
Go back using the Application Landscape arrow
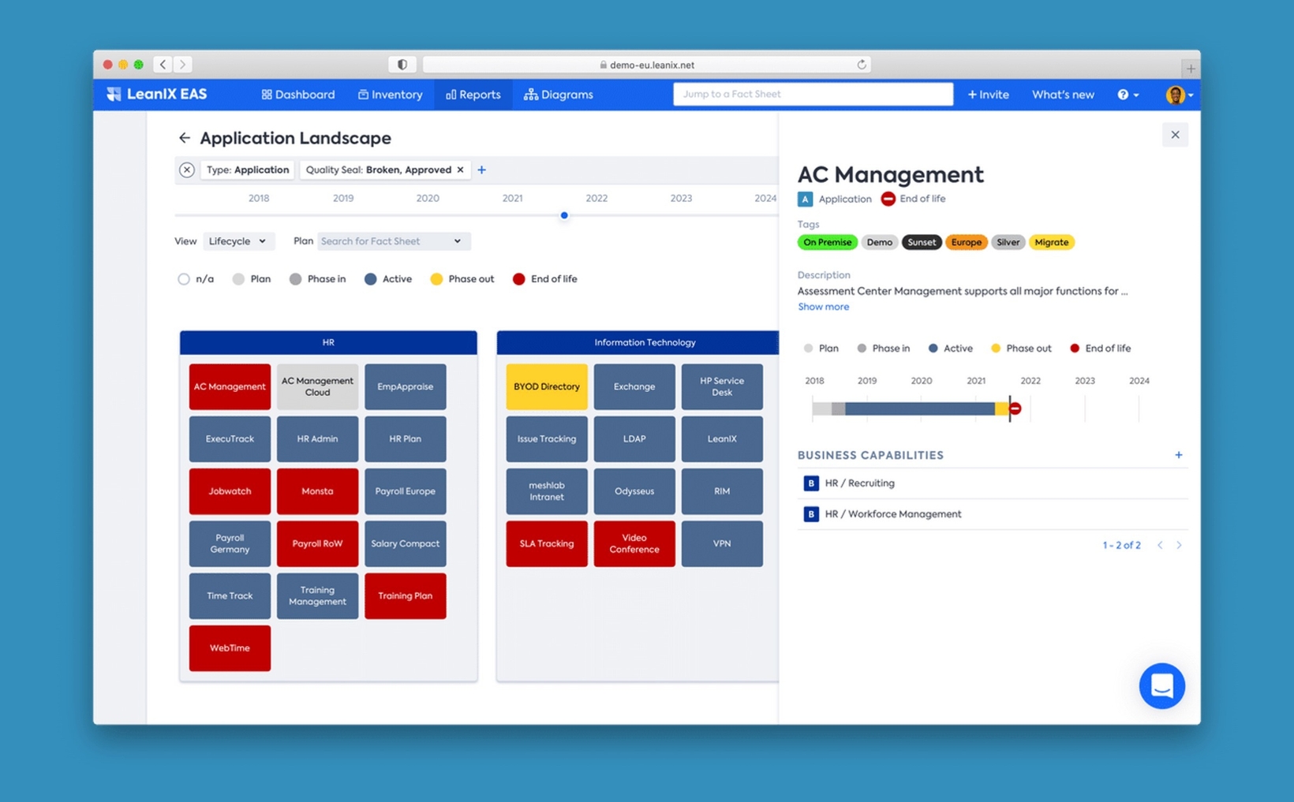tap(184, 138)
